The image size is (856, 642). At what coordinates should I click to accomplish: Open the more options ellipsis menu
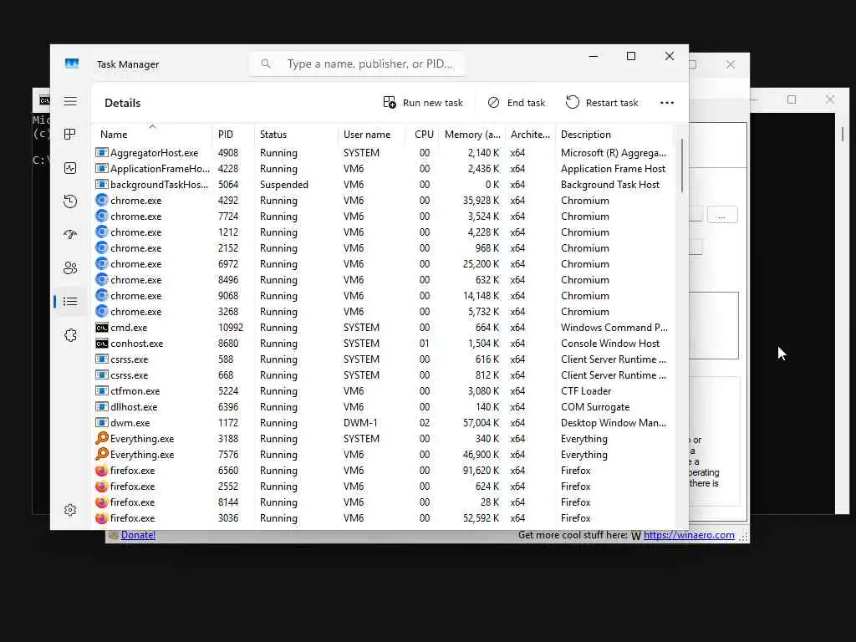click(x=666, y=103)
